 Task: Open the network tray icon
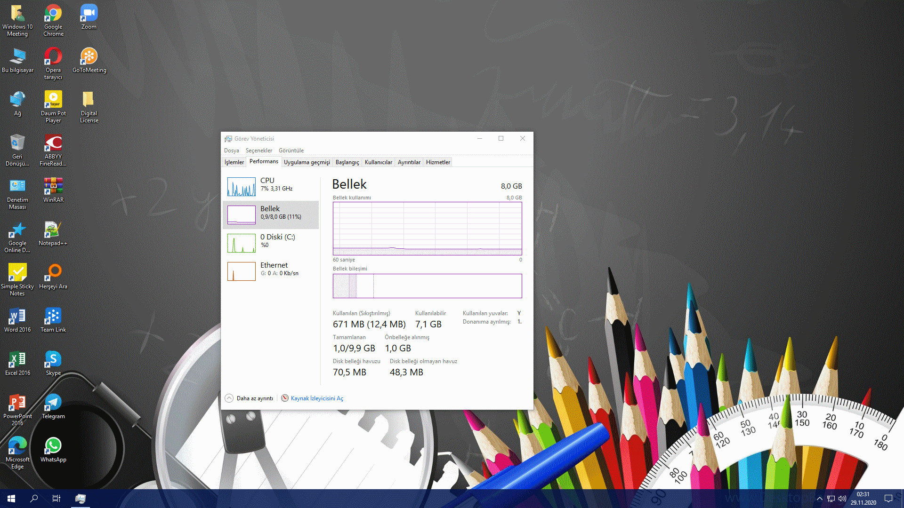click(x=831, y=499)
